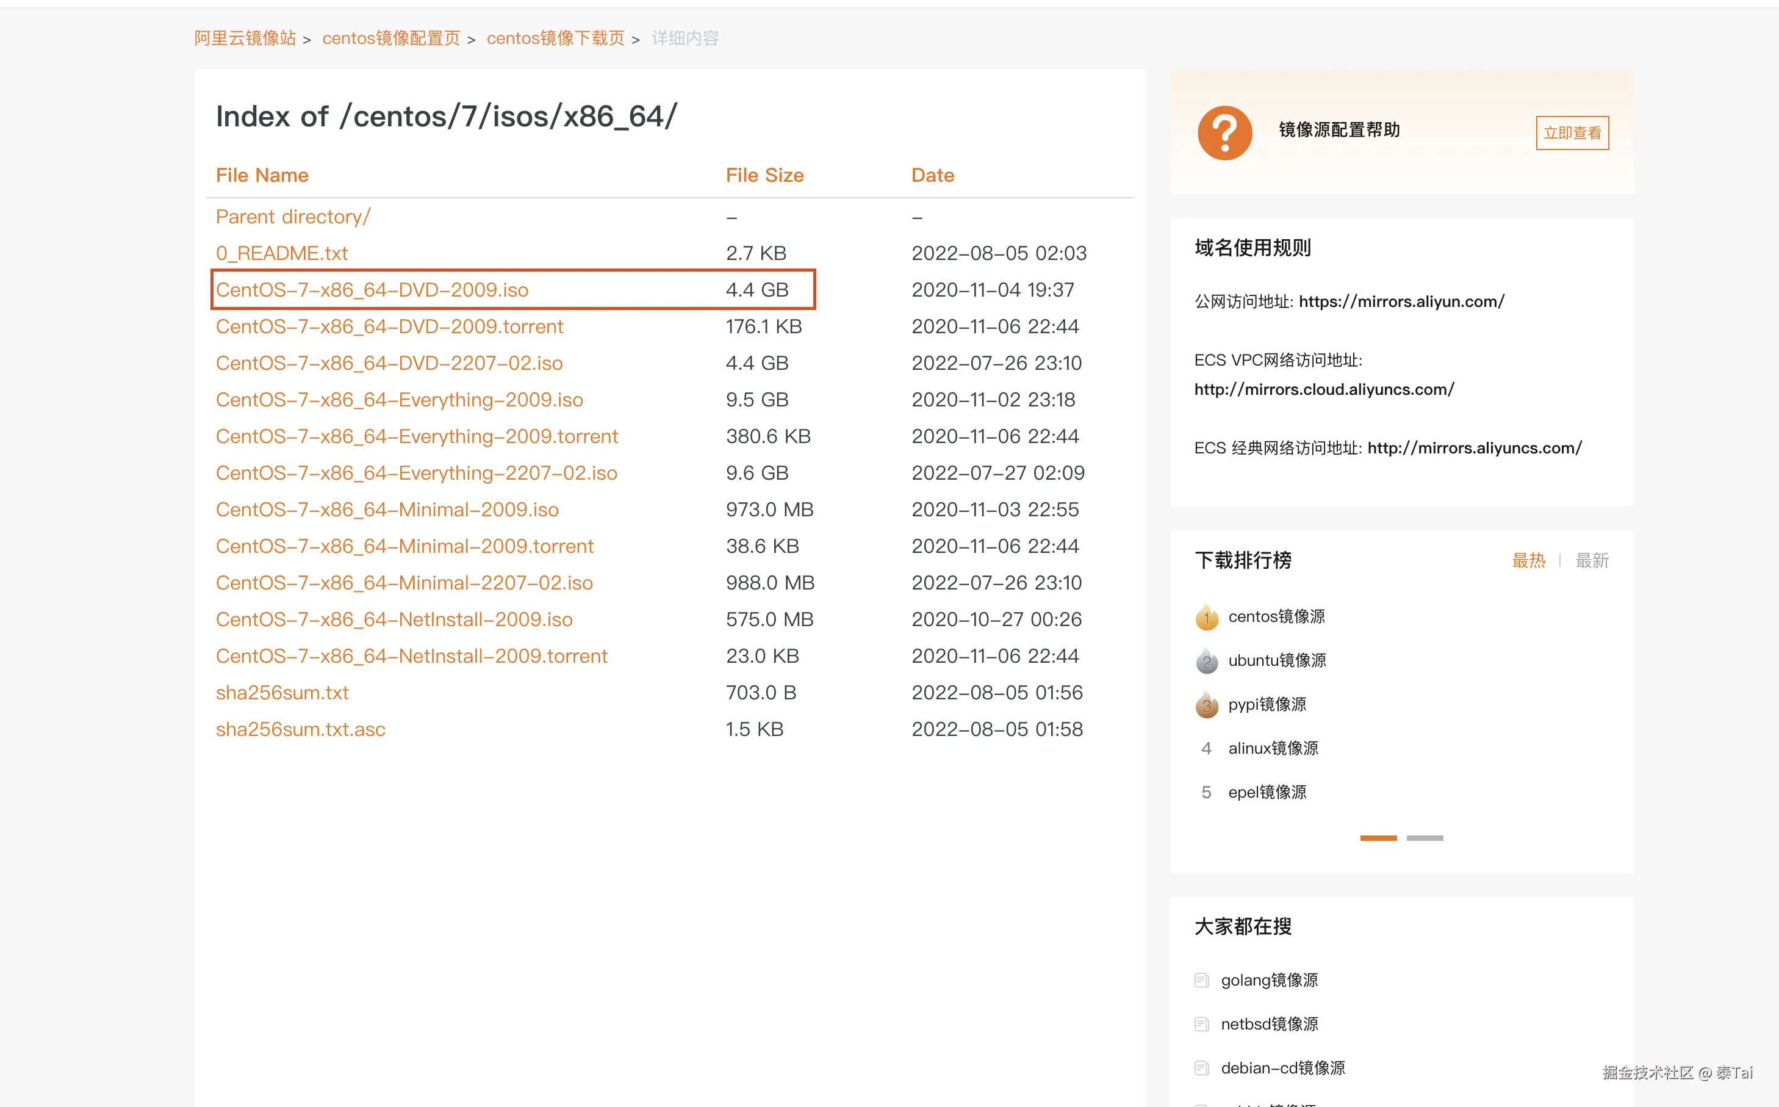
Task: Navigate to 阿里云镜像站 breadcrumb
Action: coord(245,38)
